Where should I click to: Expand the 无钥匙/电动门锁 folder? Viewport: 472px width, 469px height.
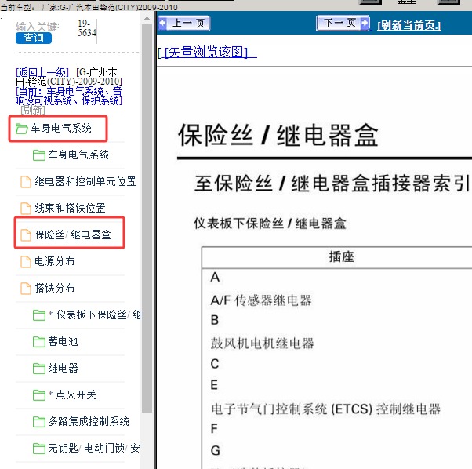tap(94, 448)
